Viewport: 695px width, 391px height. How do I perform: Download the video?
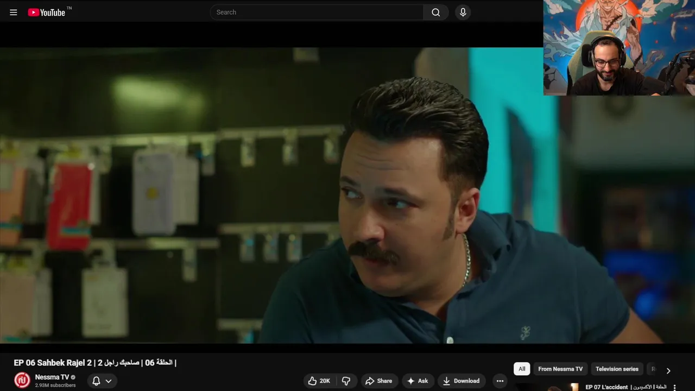point(462,381)
